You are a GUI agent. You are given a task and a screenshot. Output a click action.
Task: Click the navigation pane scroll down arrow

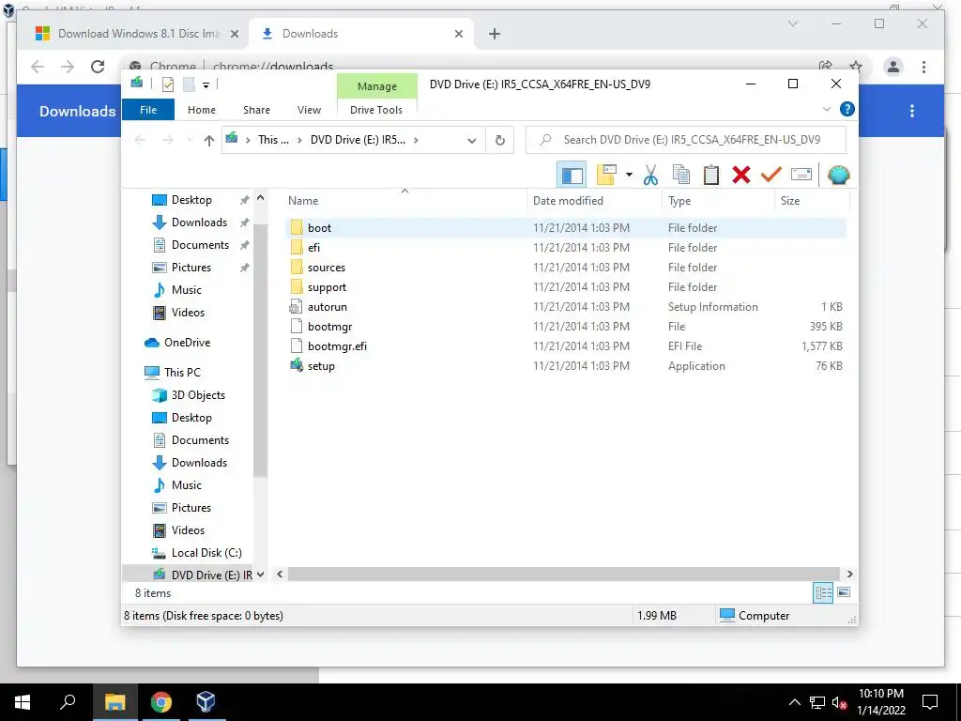[x=261, y=575]
